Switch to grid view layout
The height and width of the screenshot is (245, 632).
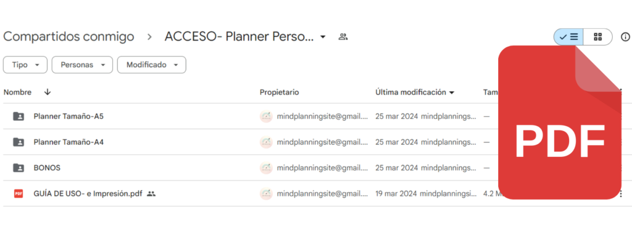coord(597,37)
